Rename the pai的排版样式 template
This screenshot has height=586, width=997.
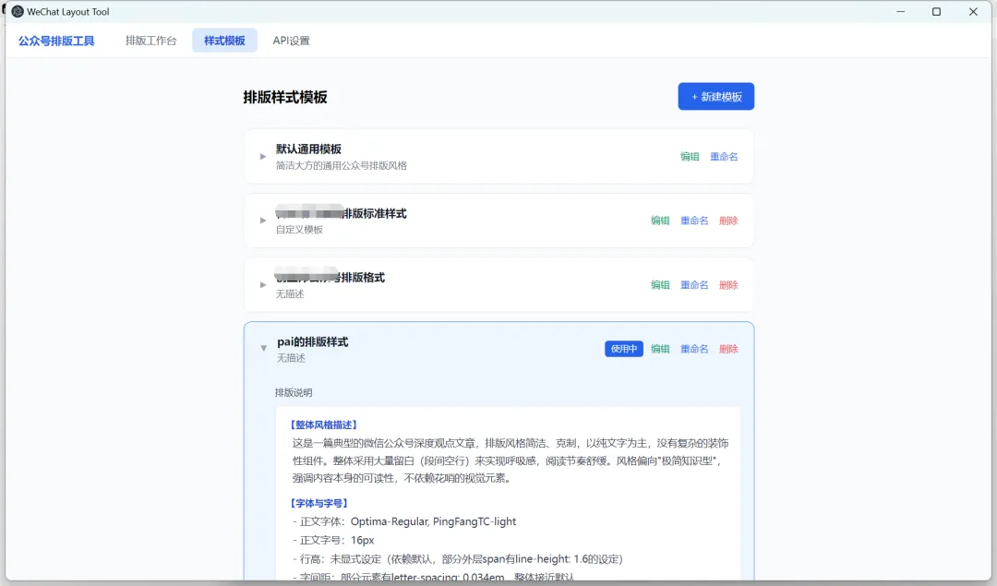[x=694, y=349]
